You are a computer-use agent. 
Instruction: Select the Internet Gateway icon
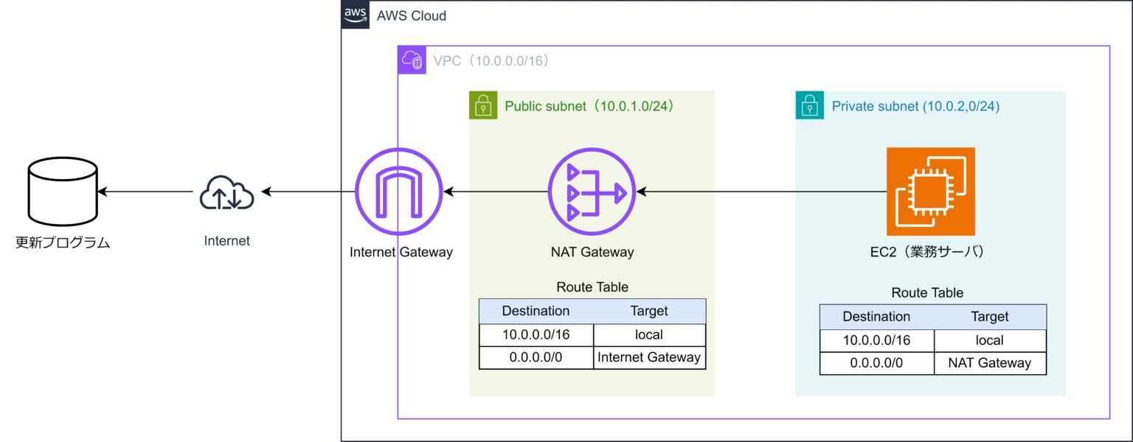[398, 192]
